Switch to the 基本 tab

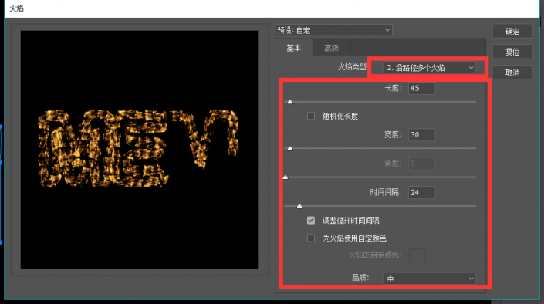293,48
